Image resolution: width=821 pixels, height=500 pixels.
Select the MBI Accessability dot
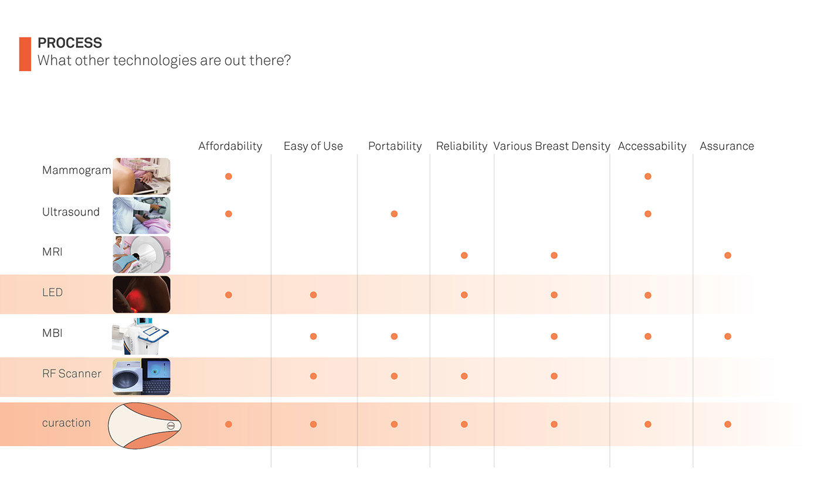click(648, 337)
